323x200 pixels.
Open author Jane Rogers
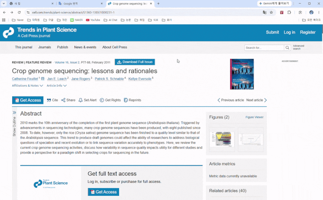click(x=81, y=79)
